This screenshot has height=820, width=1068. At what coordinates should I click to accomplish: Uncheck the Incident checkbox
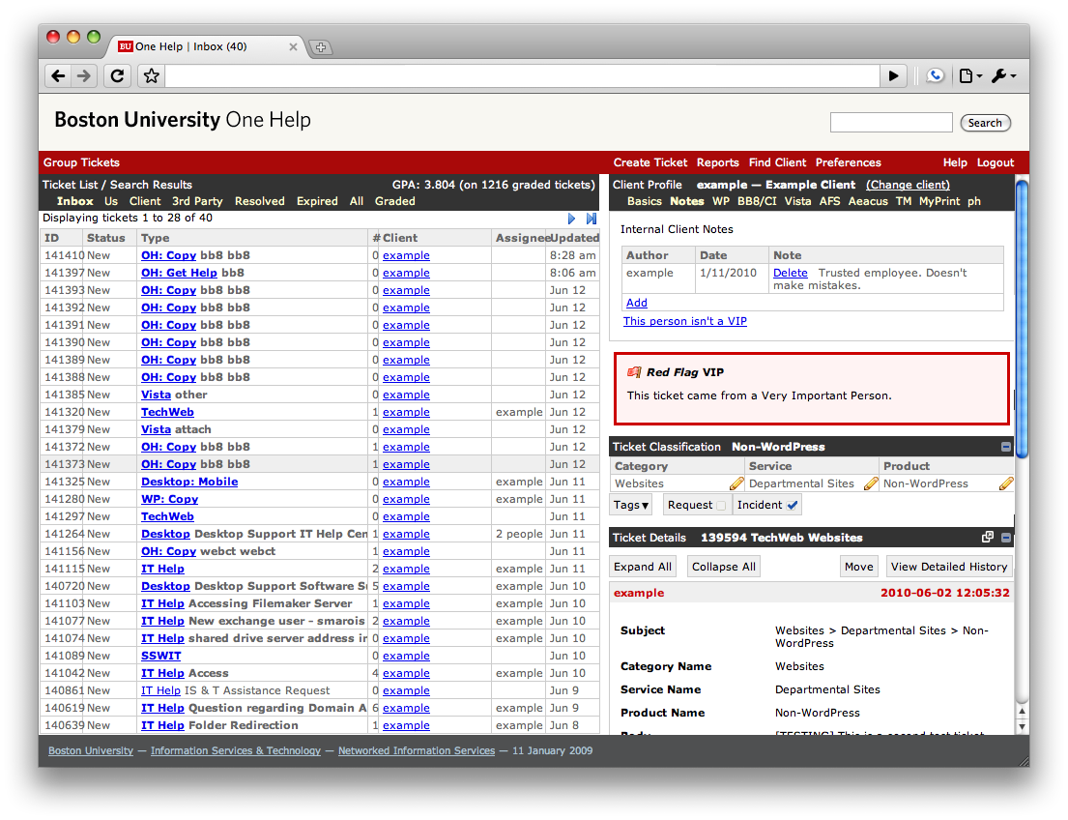click(793, 505)
